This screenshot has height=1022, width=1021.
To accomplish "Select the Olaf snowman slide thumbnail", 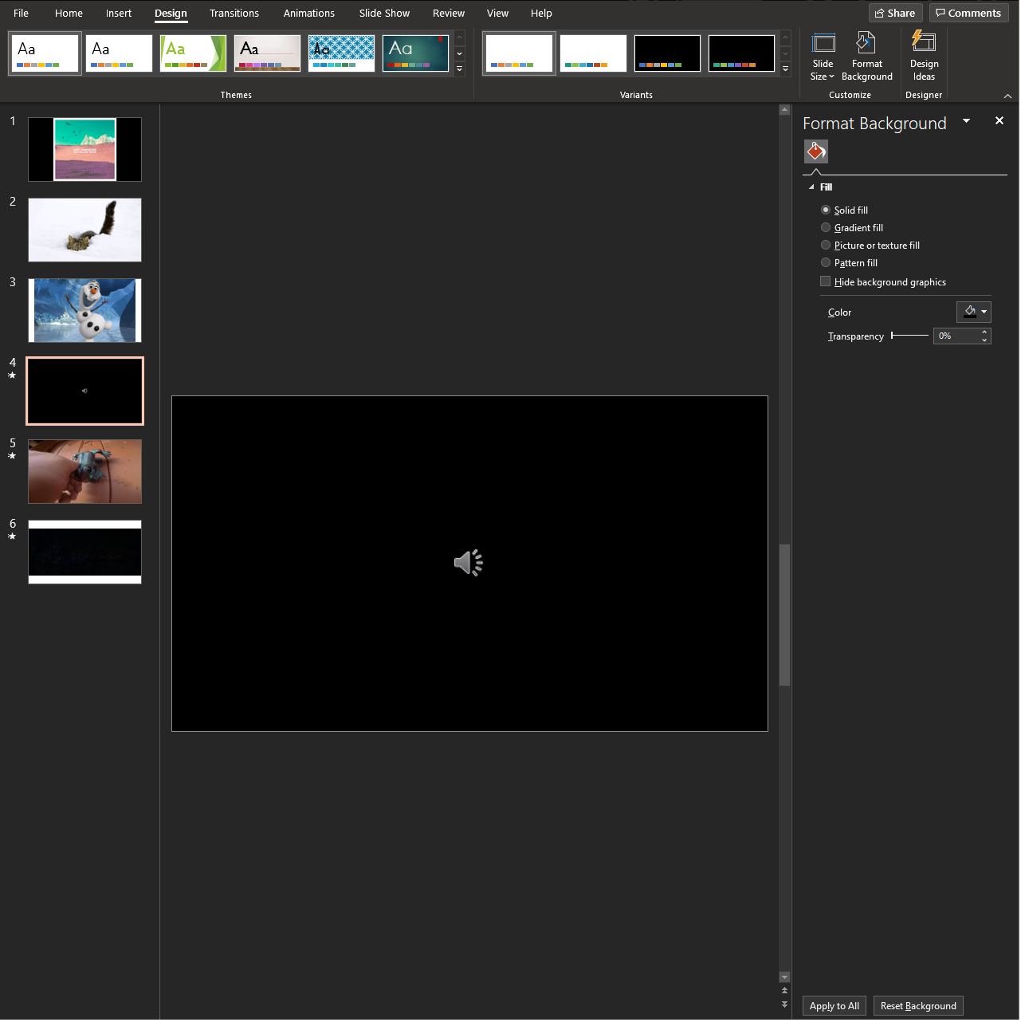I will 84,310.
